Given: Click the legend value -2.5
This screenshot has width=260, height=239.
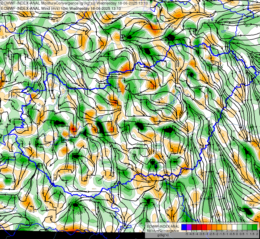Looking at the screenshot, I should [x=212, y=234].
